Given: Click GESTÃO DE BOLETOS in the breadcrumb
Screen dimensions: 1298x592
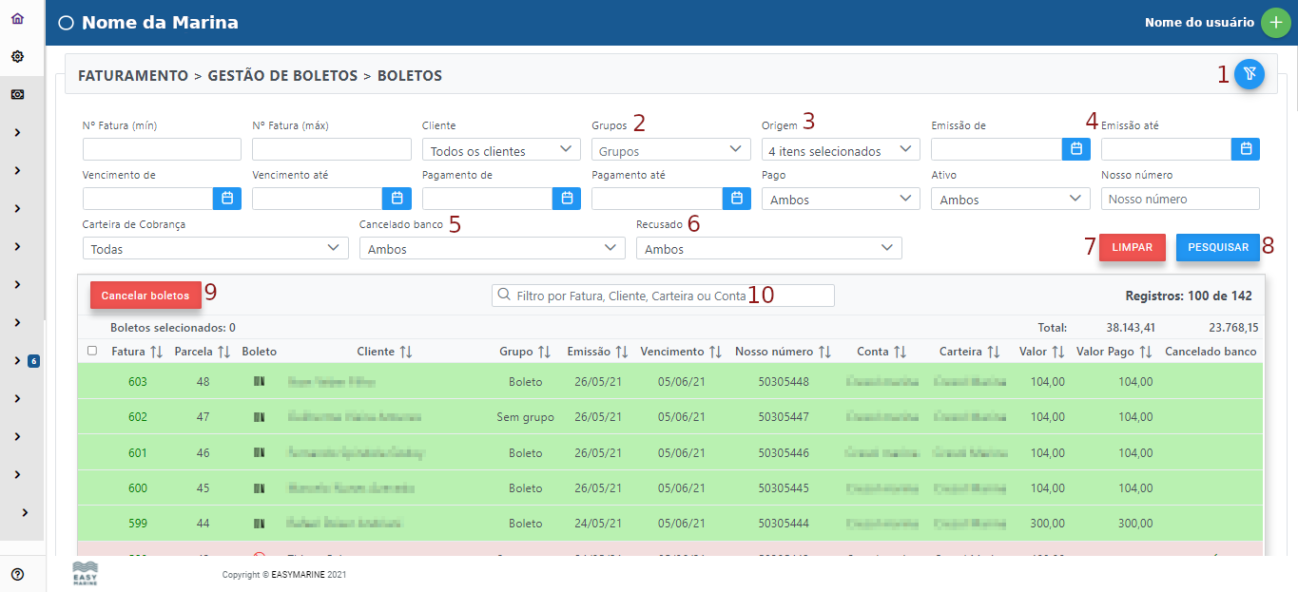Looking at the screenshot, I should [281, 76].
